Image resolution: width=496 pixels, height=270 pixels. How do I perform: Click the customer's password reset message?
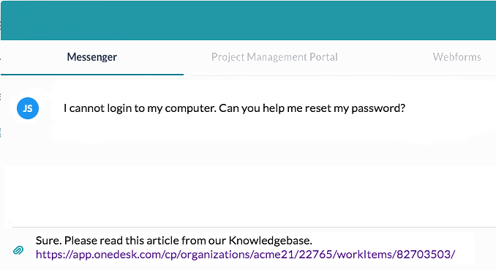234,108
